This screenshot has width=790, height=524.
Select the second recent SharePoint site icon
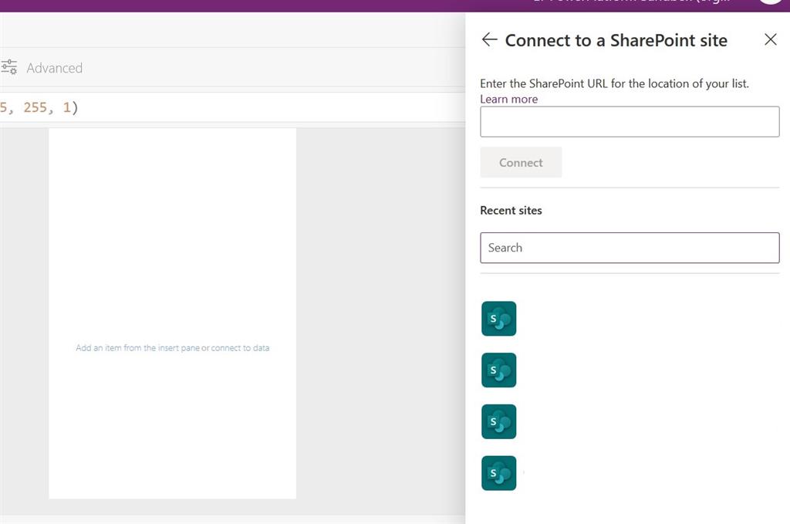[498, 370]
